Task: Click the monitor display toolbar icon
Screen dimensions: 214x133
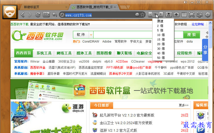Action: pyautogui.click(x=200, y=14)
